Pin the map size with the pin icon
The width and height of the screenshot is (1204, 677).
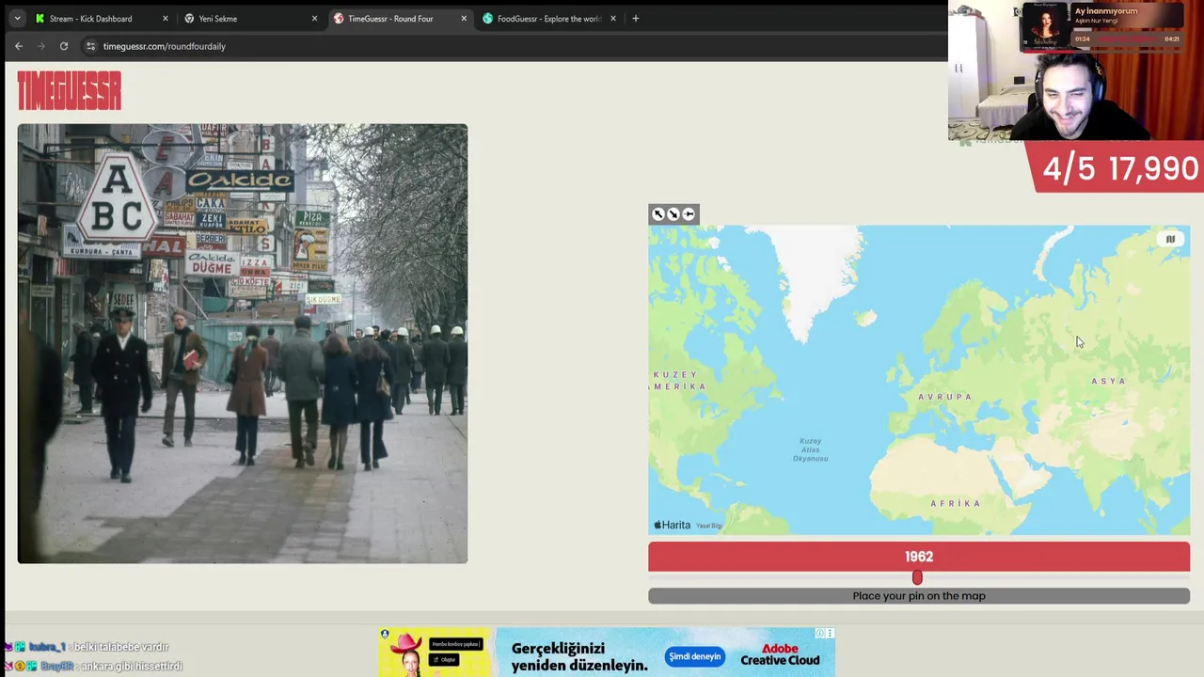point(689,214)
